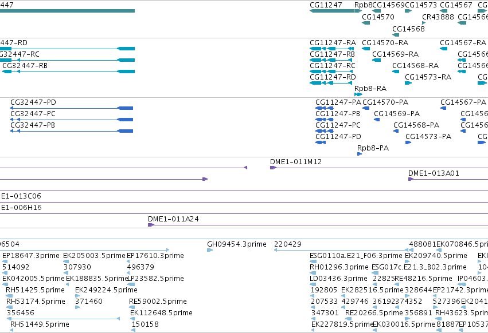
Task: Select the 496379 EST label
Action: coord(140,267)
